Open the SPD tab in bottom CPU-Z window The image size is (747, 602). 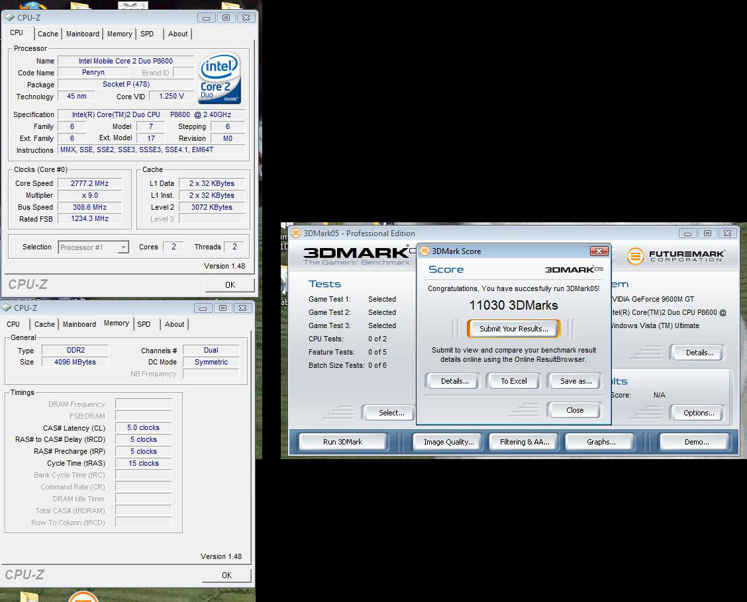pos(144,324)
